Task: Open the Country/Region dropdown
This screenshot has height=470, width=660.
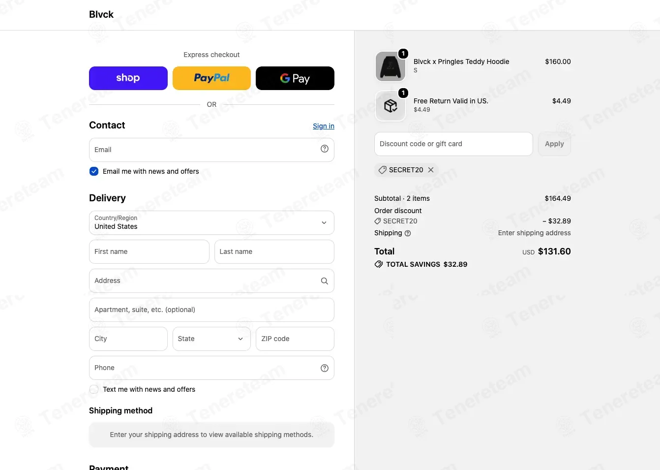Action: pyautogui.click(x=211, y=222)
